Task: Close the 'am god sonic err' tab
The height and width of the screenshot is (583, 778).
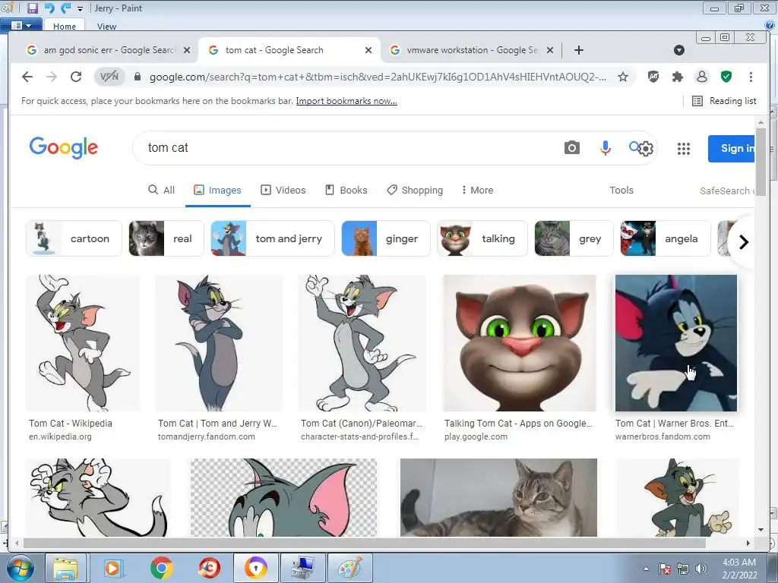Action: (x=187, y=50)
